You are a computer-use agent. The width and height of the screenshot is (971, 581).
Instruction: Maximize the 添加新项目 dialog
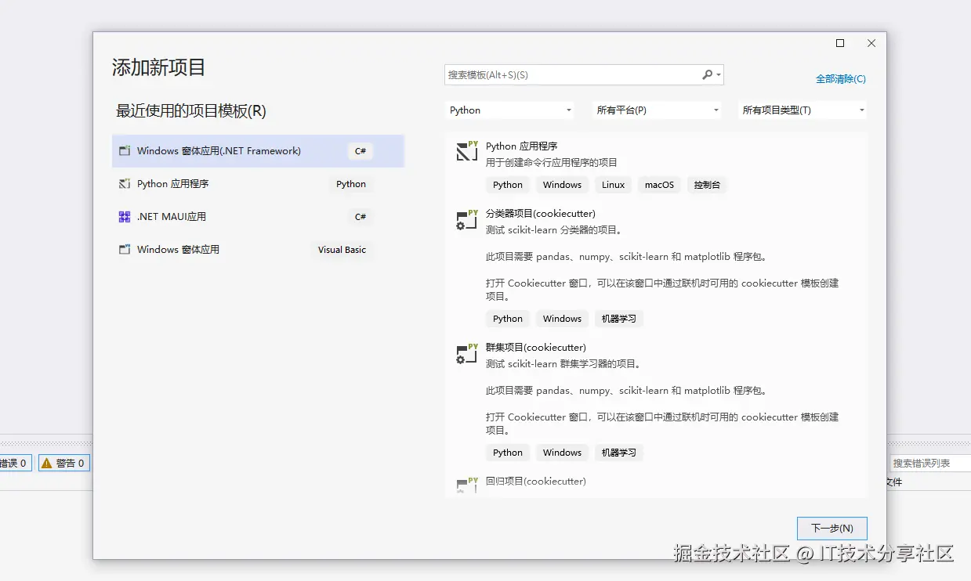pyautogui.click(x=840, y=44)
